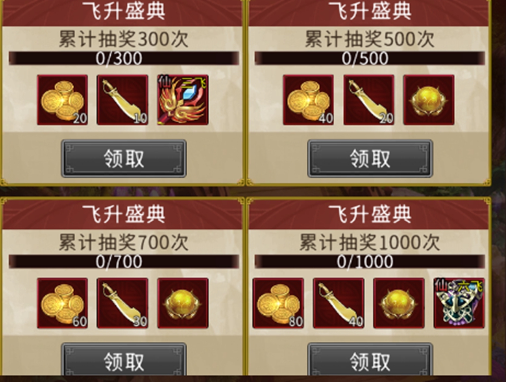Claim the 700-draw reward with 领取
Screen dimensions: 506x382
click(124, 360)
